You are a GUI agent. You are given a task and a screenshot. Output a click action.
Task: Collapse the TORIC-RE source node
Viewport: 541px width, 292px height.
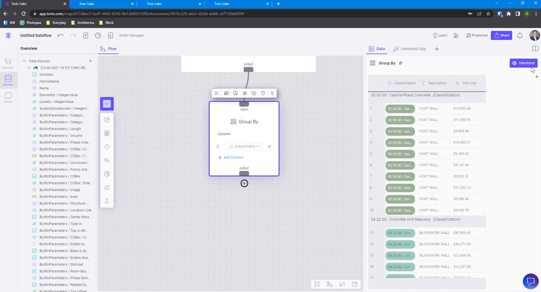click(29, 68)
